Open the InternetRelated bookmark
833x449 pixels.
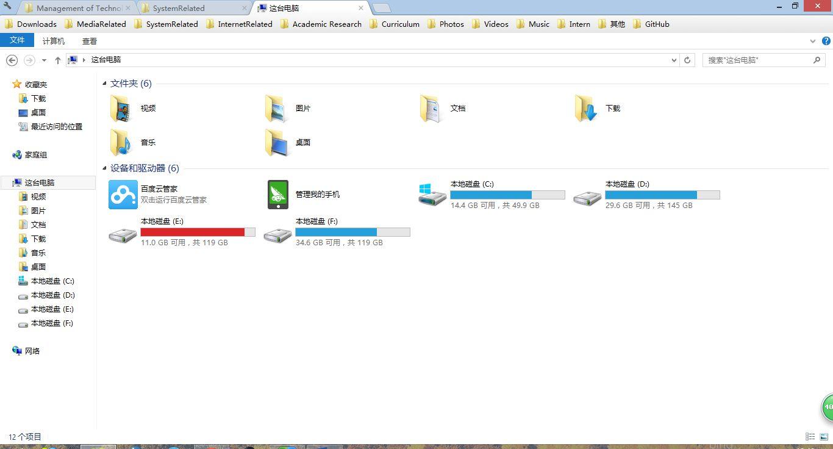pos(239,24)
